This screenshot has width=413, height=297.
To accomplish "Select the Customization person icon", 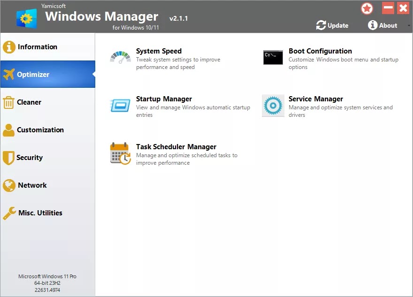I will tap(10, 130).
